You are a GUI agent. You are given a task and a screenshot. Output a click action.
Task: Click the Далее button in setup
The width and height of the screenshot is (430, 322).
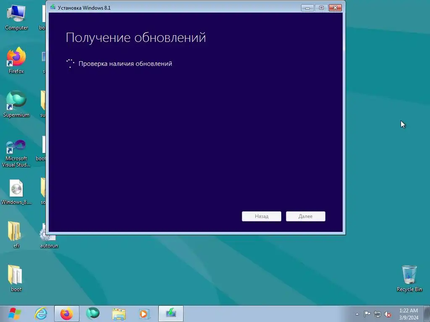(x=306, y=216)
